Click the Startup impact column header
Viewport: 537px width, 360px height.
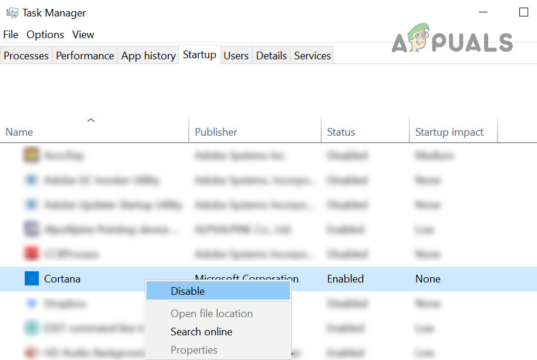pyautogui.click(x=451, y=132)
